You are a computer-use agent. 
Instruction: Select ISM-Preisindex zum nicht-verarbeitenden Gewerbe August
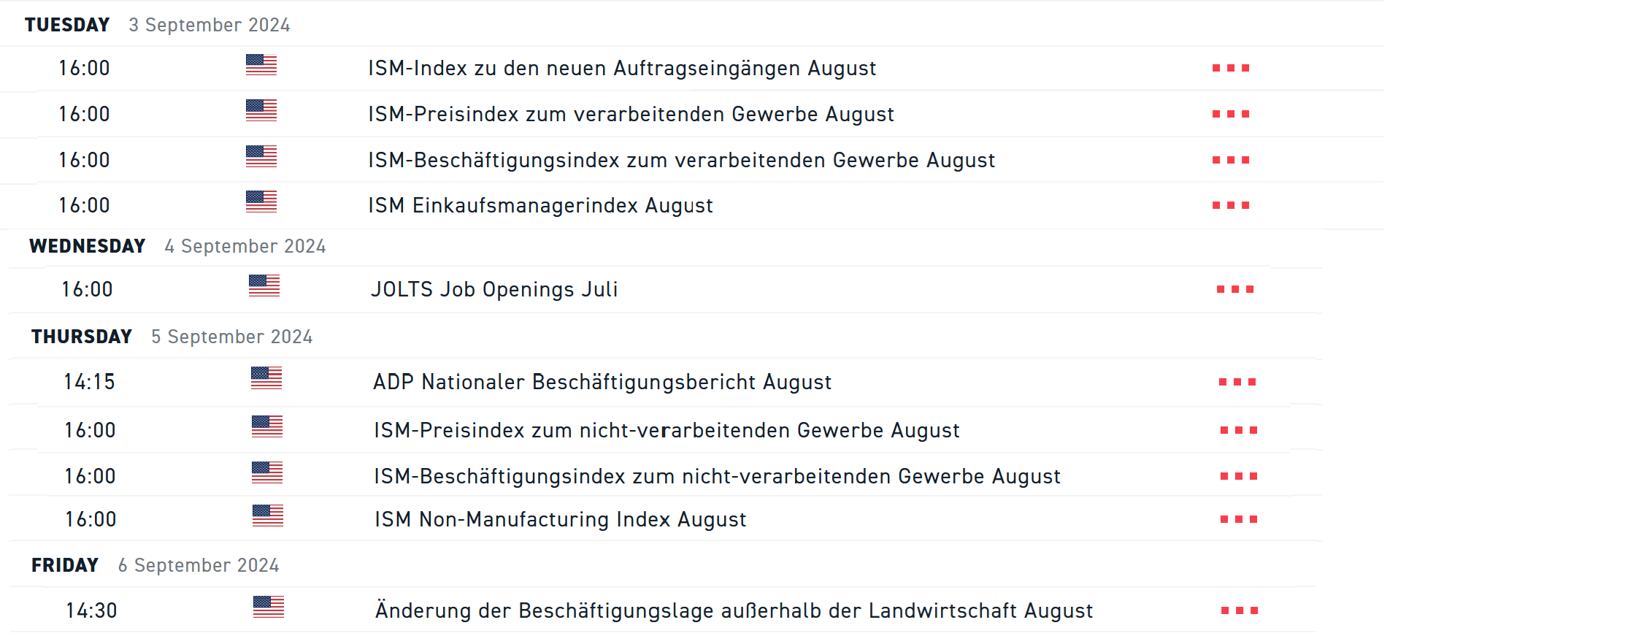pyautogui.click(x=667, y=431)
